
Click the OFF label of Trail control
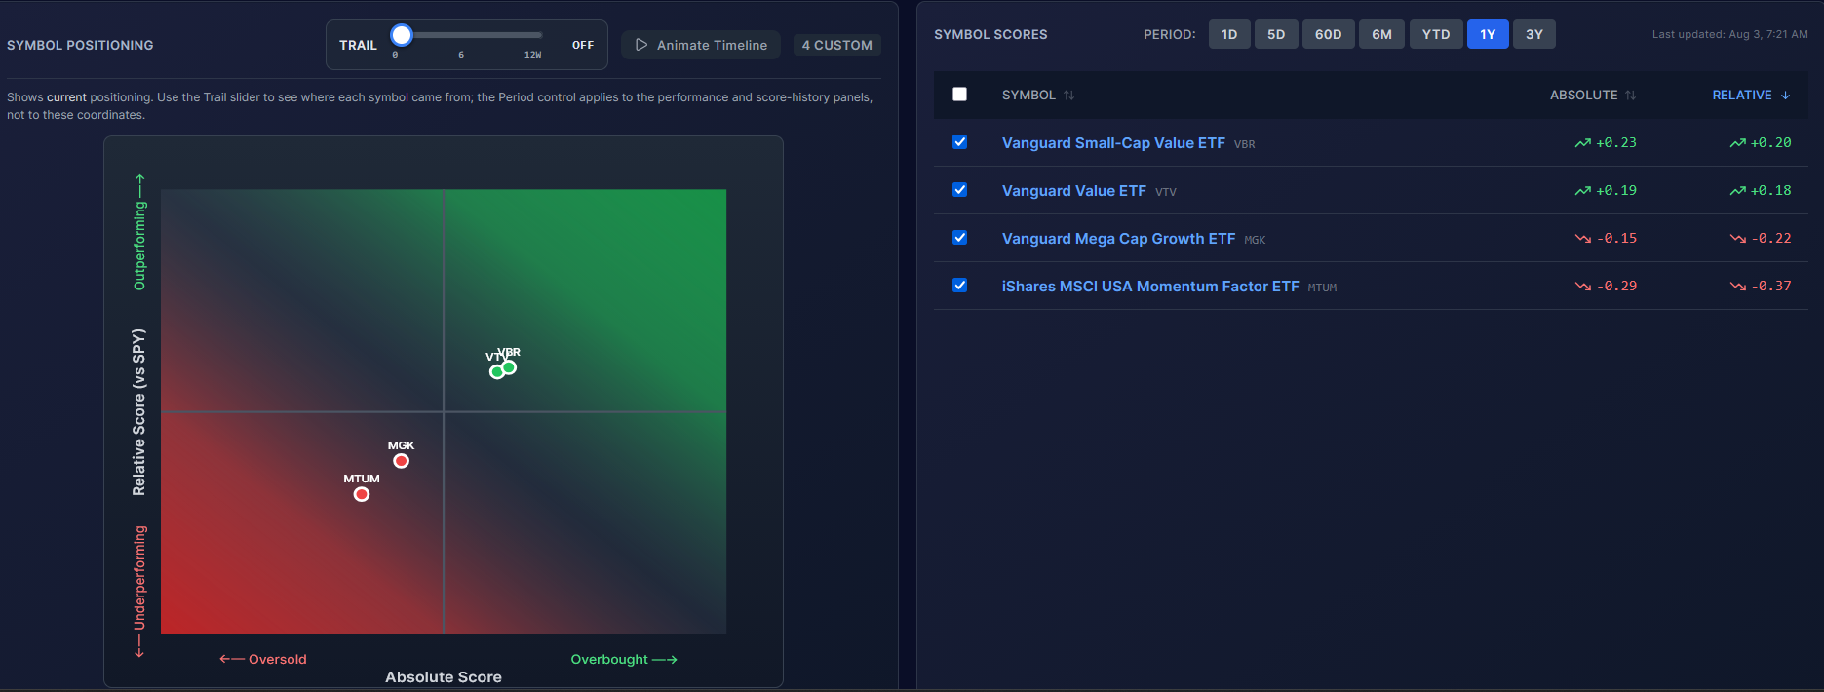tap(583, 45)
